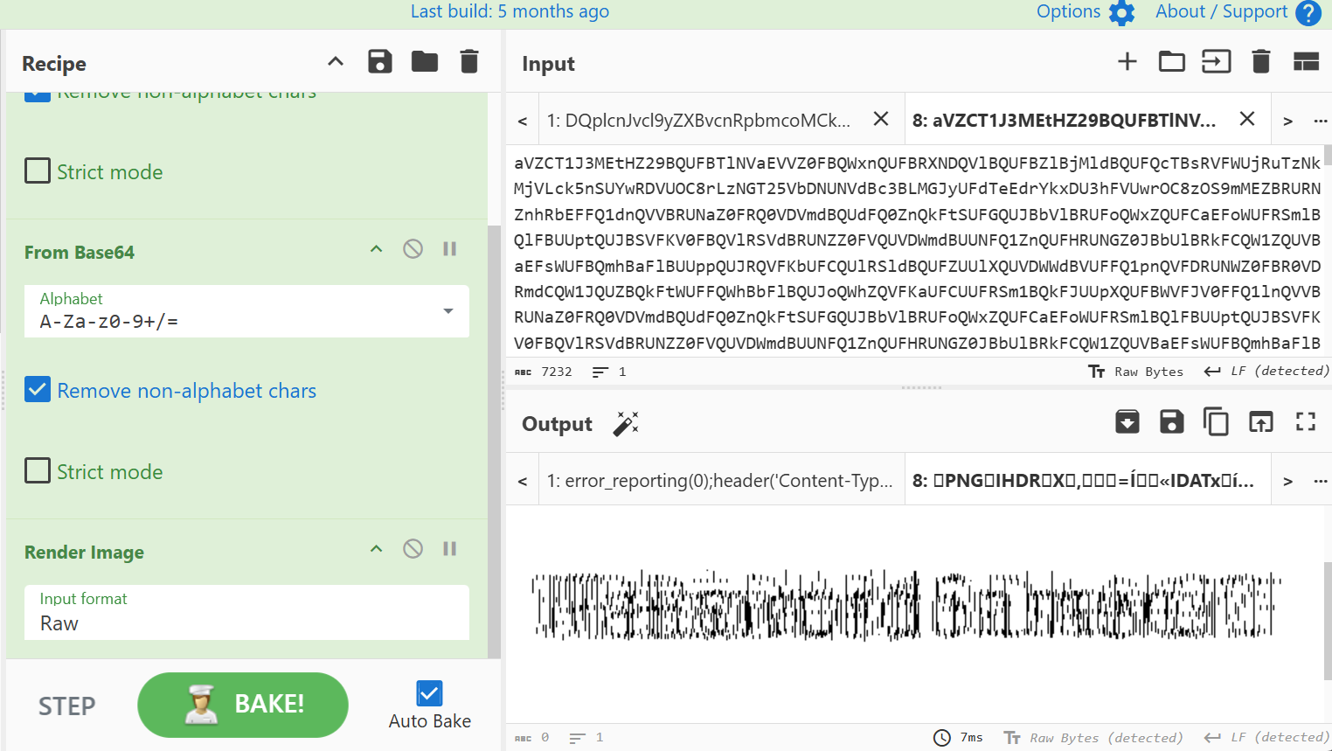The height and width of the screenshot is (751, 1332).
Task: Set a breakpoint on Render Image
Action: coord(450,549)
